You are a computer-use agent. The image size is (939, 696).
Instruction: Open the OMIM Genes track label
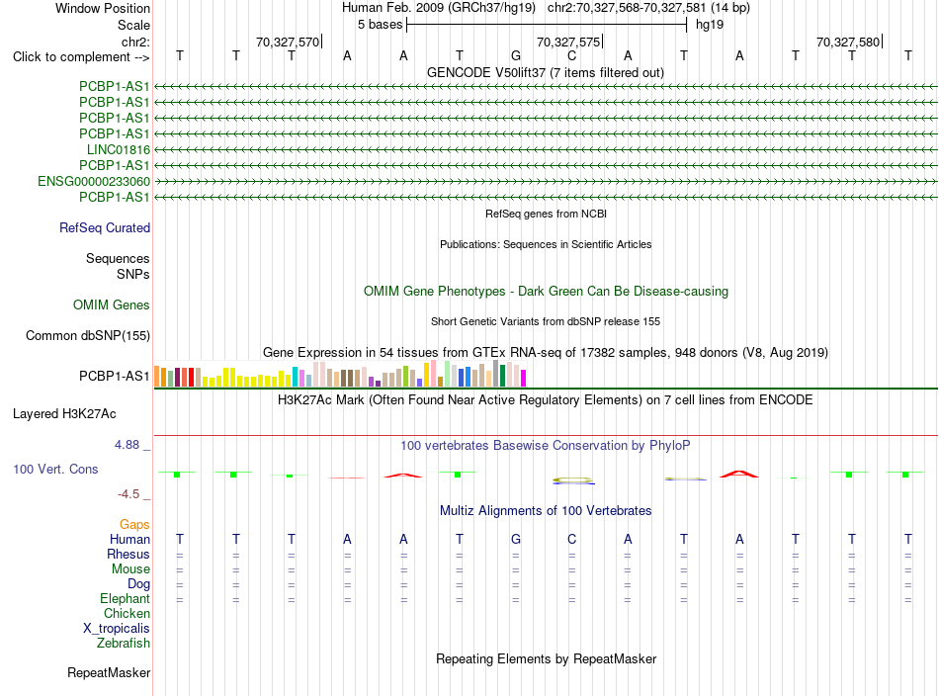(112, 304)
